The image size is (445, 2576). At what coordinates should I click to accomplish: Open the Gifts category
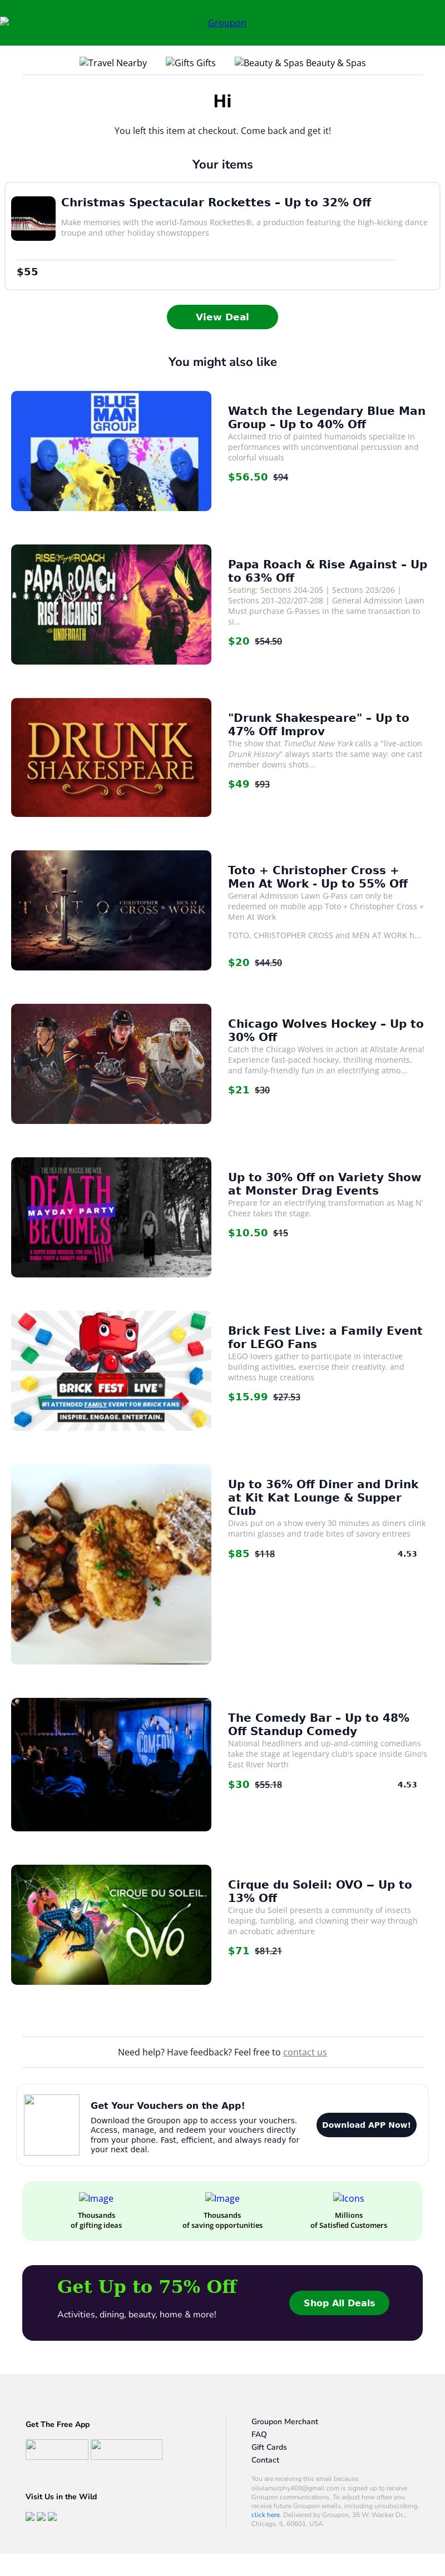click(190, 63)
